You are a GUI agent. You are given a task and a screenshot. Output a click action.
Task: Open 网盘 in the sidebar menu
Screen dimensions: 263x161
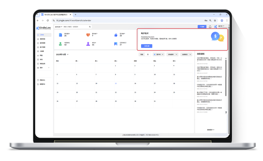coord(41,55)
